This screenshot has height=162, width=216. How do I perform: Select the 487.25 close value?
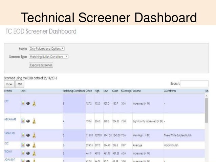(116, 153)
